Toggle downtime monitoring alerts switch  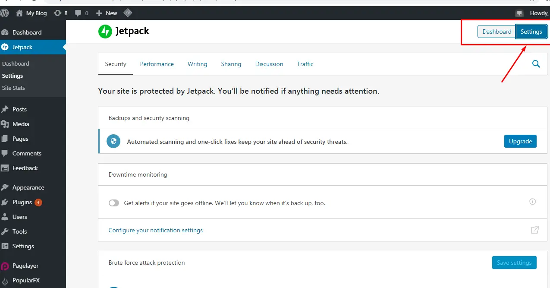click(x=114, y=203)
